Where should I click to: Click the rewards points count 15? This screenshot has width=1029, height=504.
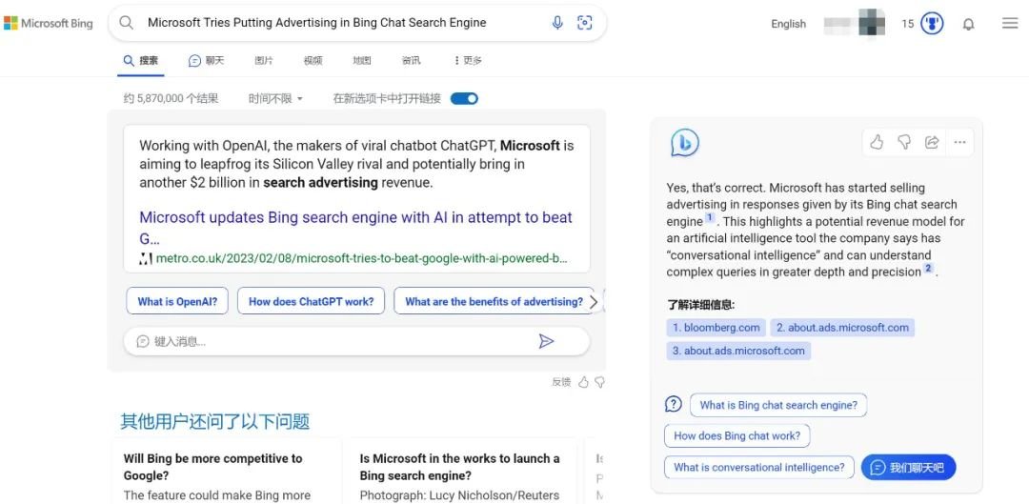point(908,24)
